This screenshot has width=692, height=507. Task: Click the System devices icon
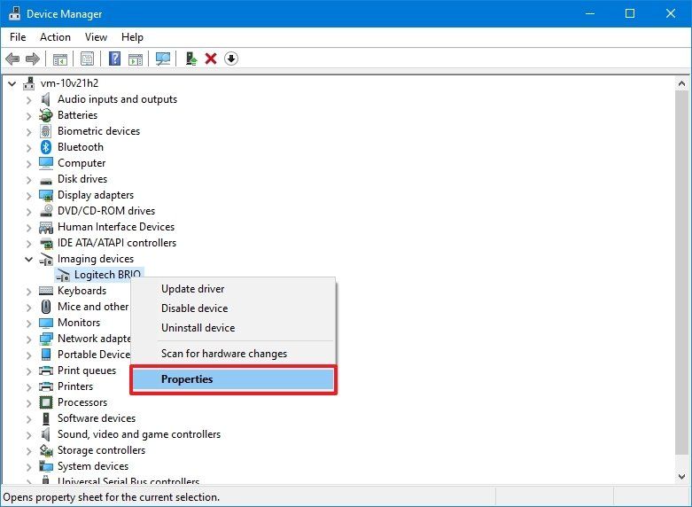[46, 466]
